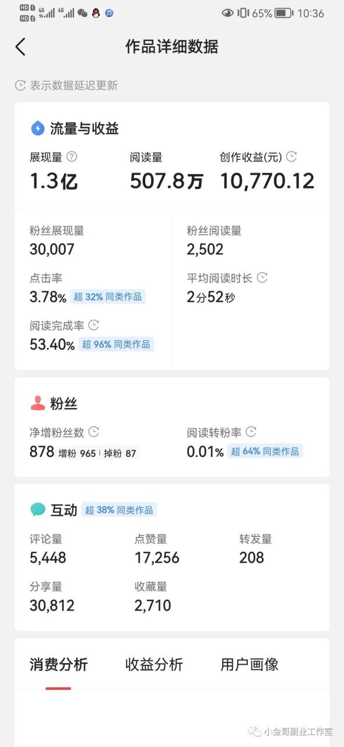Tap the clock icon beside 阅读转粉率

click(x=250, y=432)
